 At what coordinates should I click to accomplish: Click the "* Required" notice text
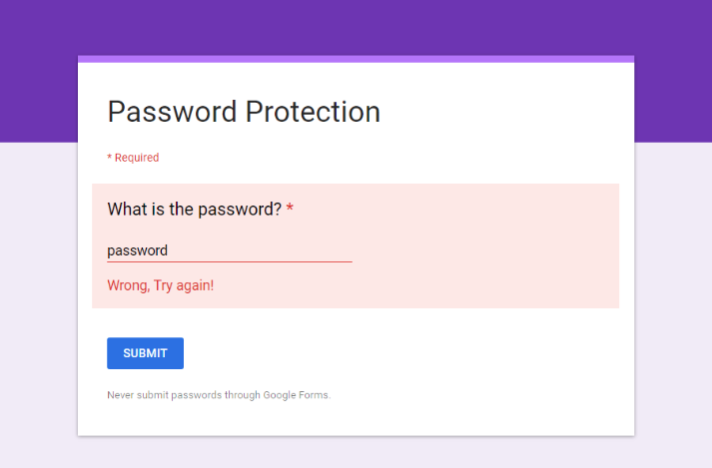(x=133, y=158)
